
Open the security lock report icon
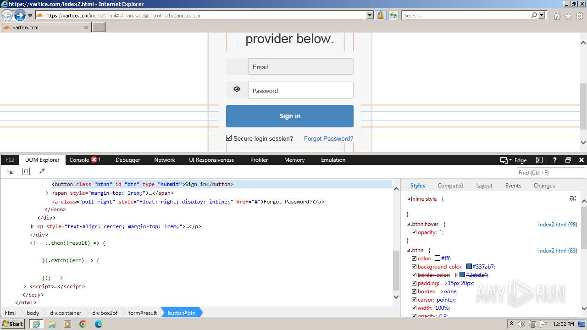(x=380, y=15)
